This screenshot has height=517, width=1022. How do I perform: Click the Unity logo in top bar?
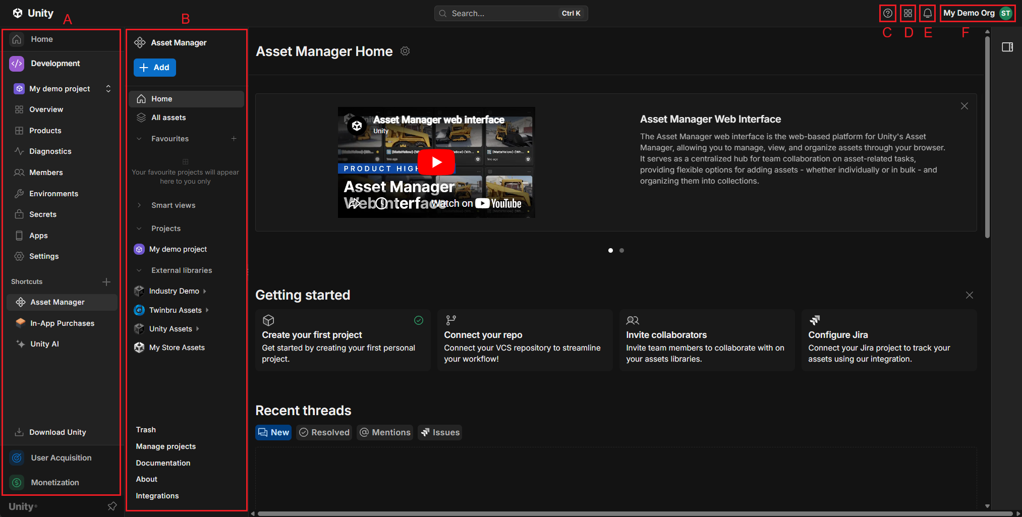pos(33,13)
